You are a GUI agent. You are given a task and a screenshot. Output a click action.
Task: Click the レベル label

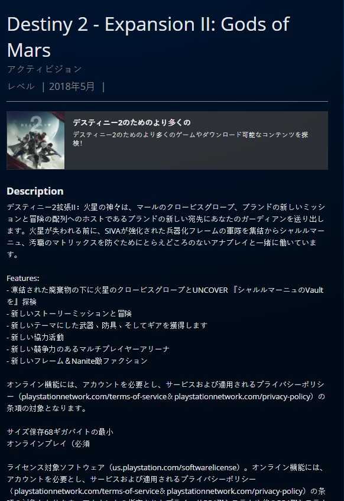coord(21,86)
